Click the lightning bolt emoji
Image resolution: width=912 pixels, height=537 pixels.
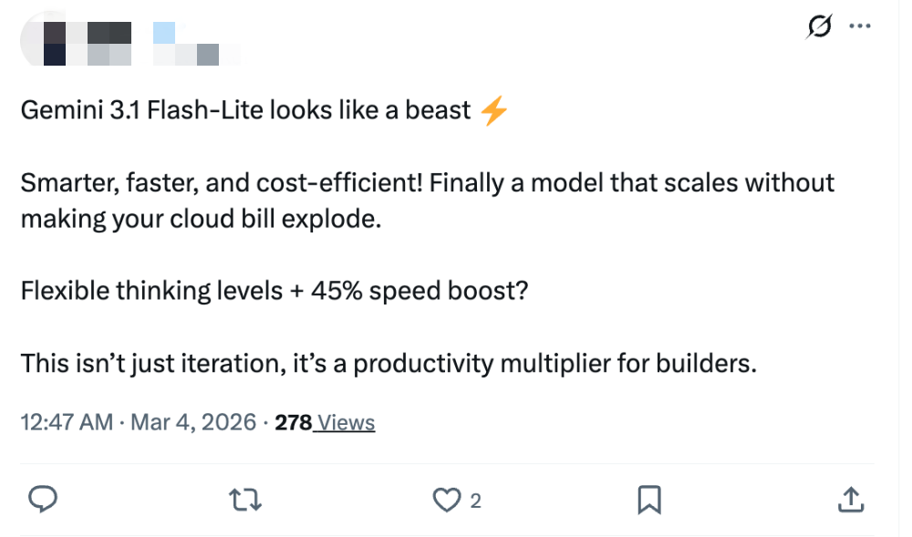[x=493, y=111]
